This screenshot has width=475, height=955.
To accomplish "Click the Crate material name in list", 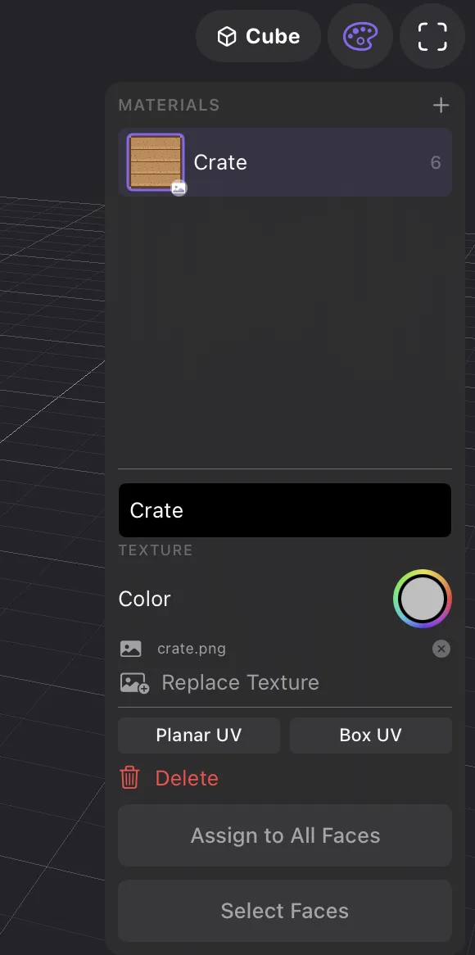I will (220, 163).
